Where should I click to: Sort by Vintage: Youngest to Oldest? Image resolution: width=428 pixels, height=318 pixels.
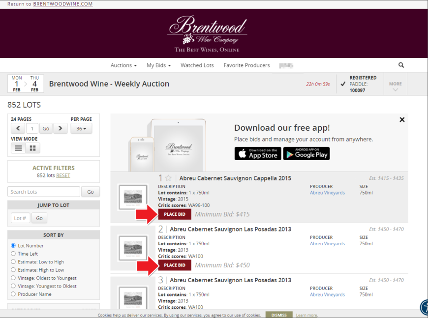(x=13, y=286)
